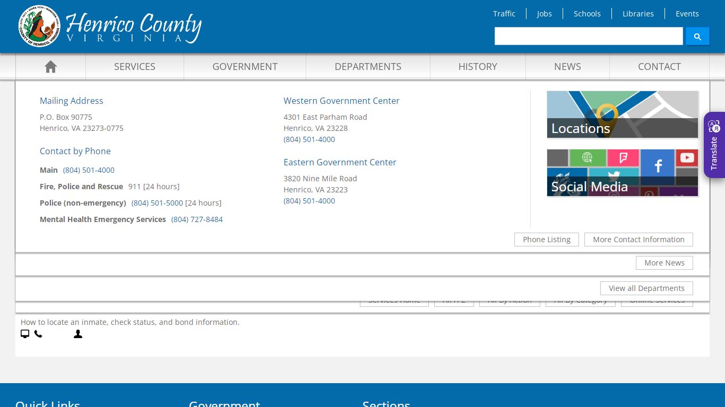Click the Henrico County Virginia title text
The width and height of the screenshot is (725, 407).
point(134,28)
